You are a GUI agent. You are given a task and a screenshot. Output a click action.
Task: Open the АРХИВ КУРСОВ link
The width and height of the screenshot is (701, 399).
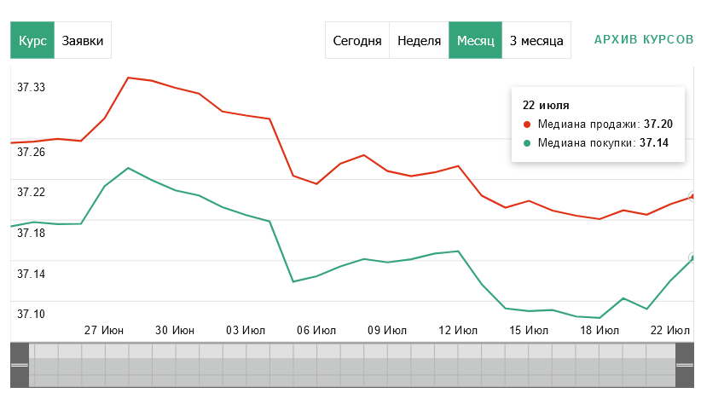click(644, 40)
